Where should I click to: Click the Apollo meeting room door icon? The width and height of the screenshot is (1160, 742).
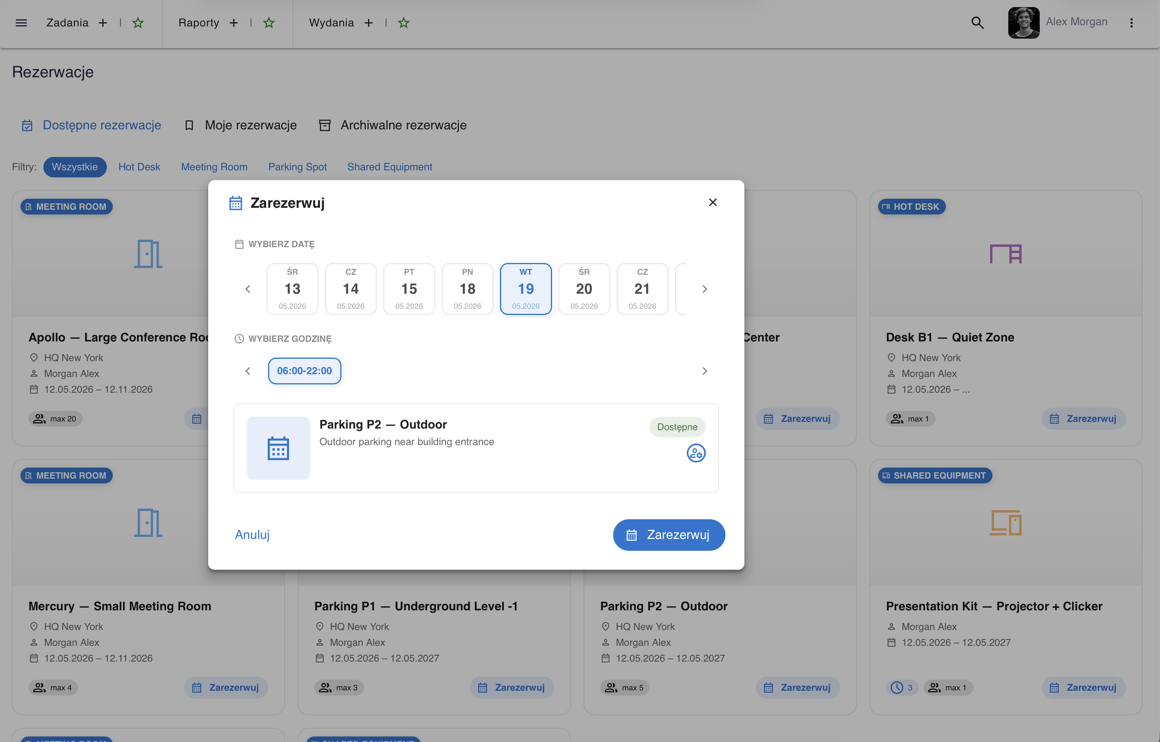148,254
